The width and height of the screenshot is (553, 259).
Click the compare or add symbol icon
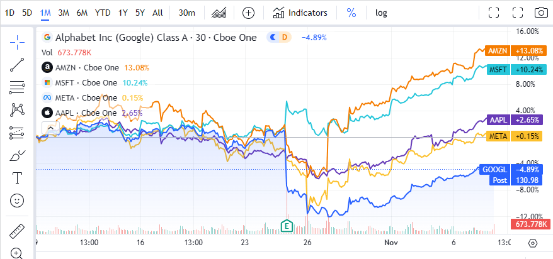coord(249,13)
